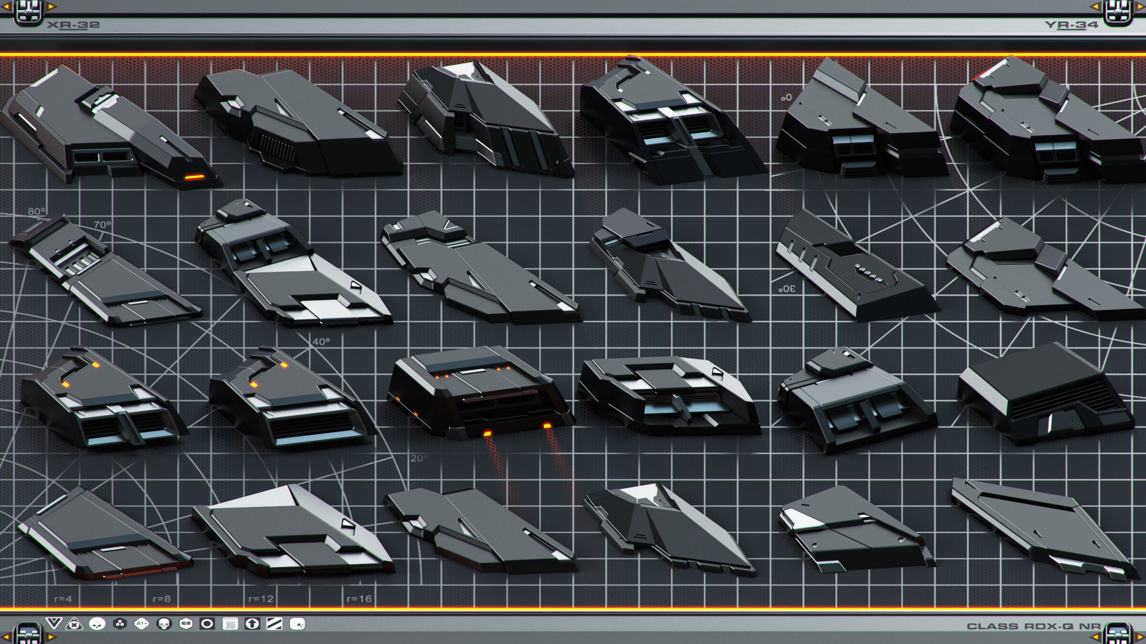Click the 70° angle label

(102, 225)
